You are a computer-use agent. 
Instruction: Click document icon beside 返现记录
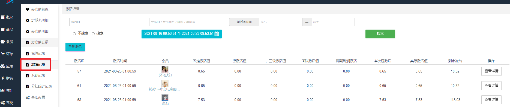[27, 75]
